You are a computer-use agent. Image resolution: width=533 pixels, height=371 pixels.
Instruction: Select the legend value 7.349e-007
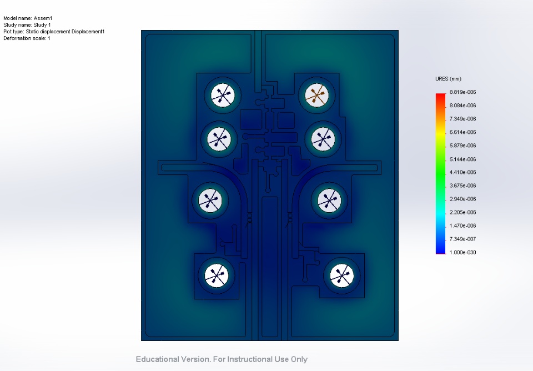pyautogui.click(x=462, y=239)
